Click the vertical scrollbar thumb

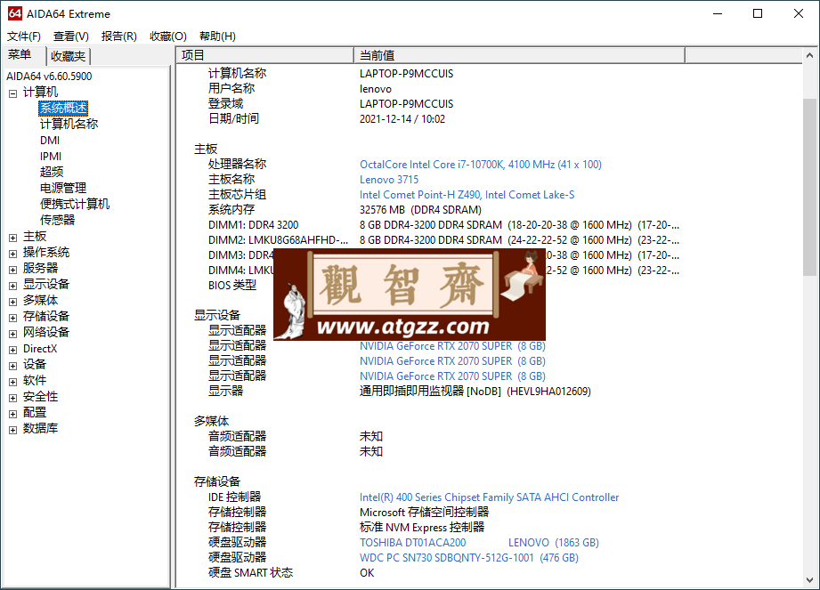click(x=809, y=187)
